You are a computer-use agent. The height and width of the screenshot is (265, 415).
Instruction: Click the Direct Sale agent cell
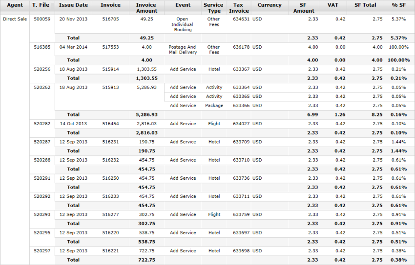point(15,19)
